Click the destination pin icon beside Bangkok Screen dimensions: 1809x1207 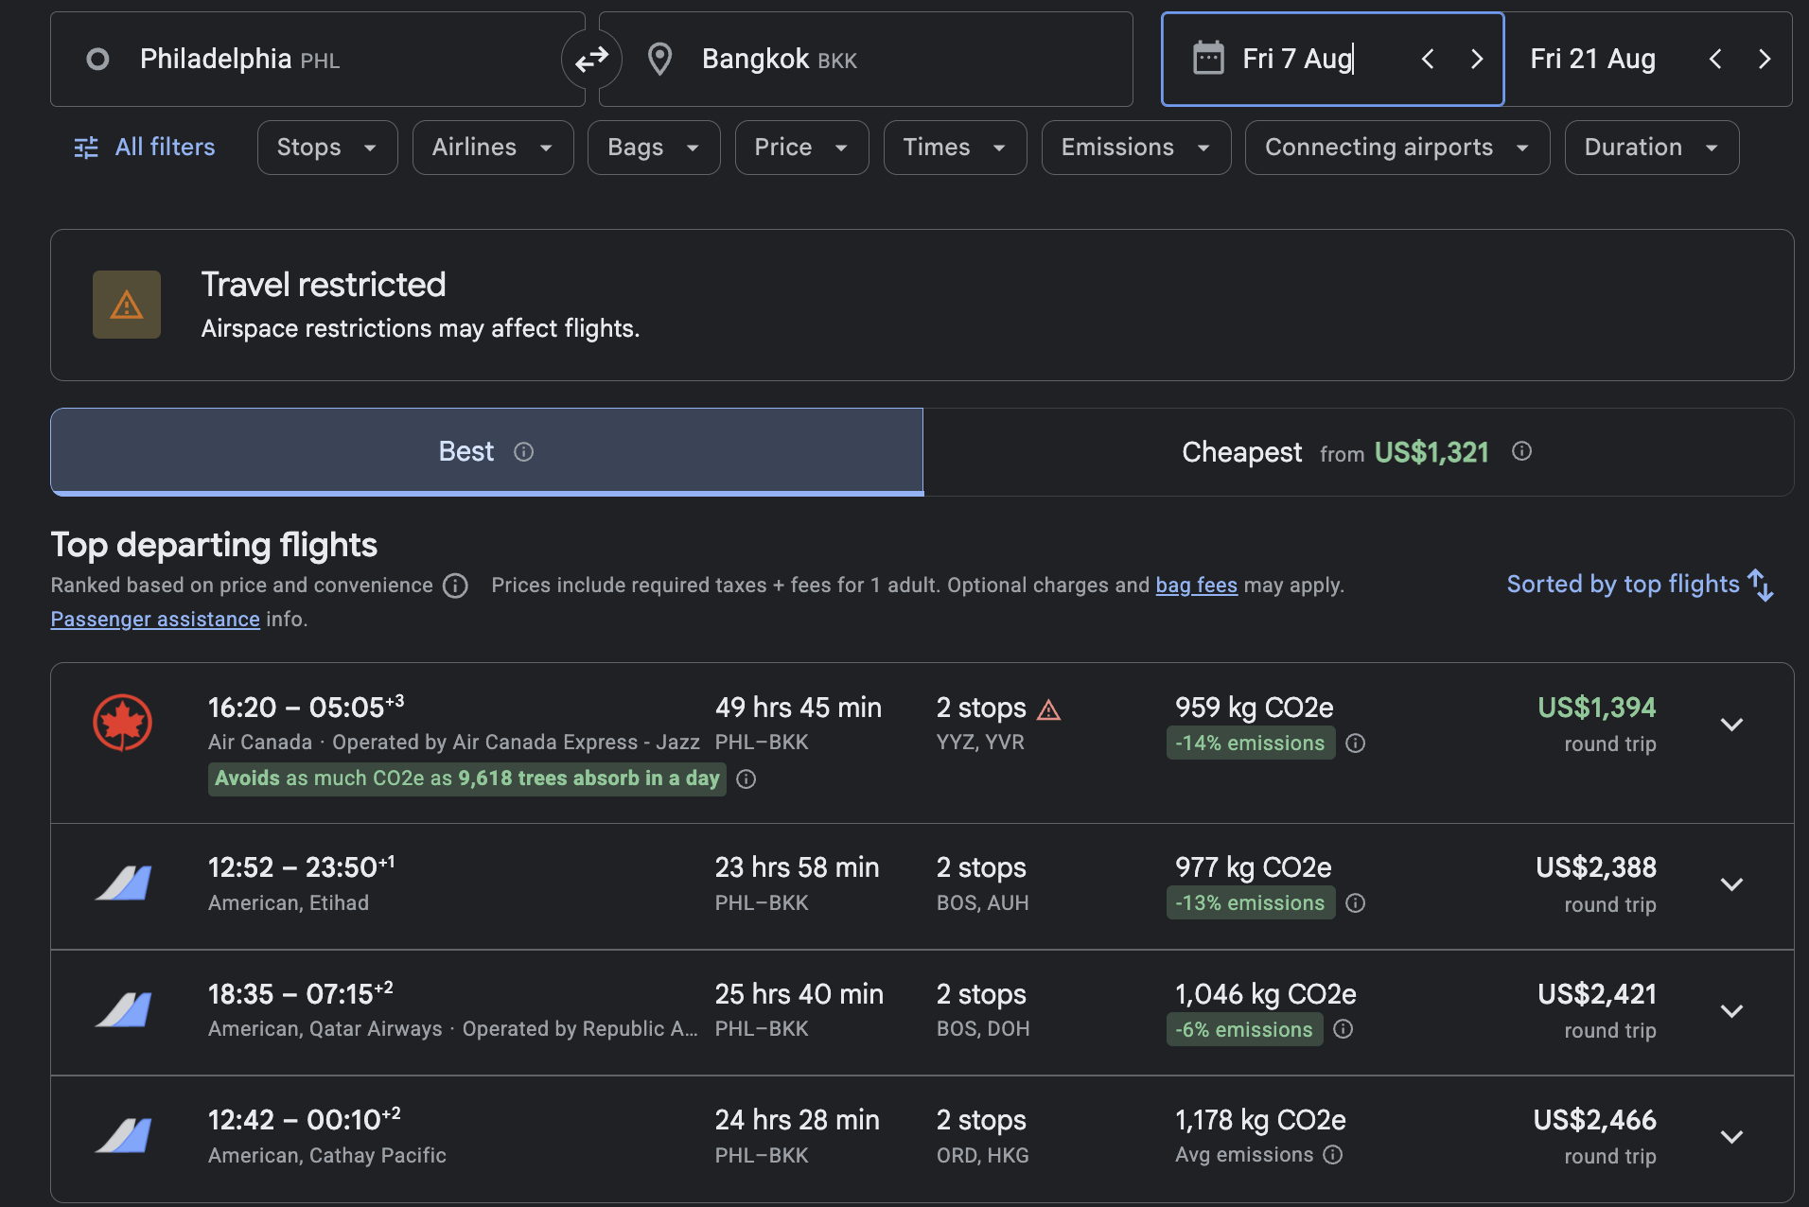[x=659, y=60]
